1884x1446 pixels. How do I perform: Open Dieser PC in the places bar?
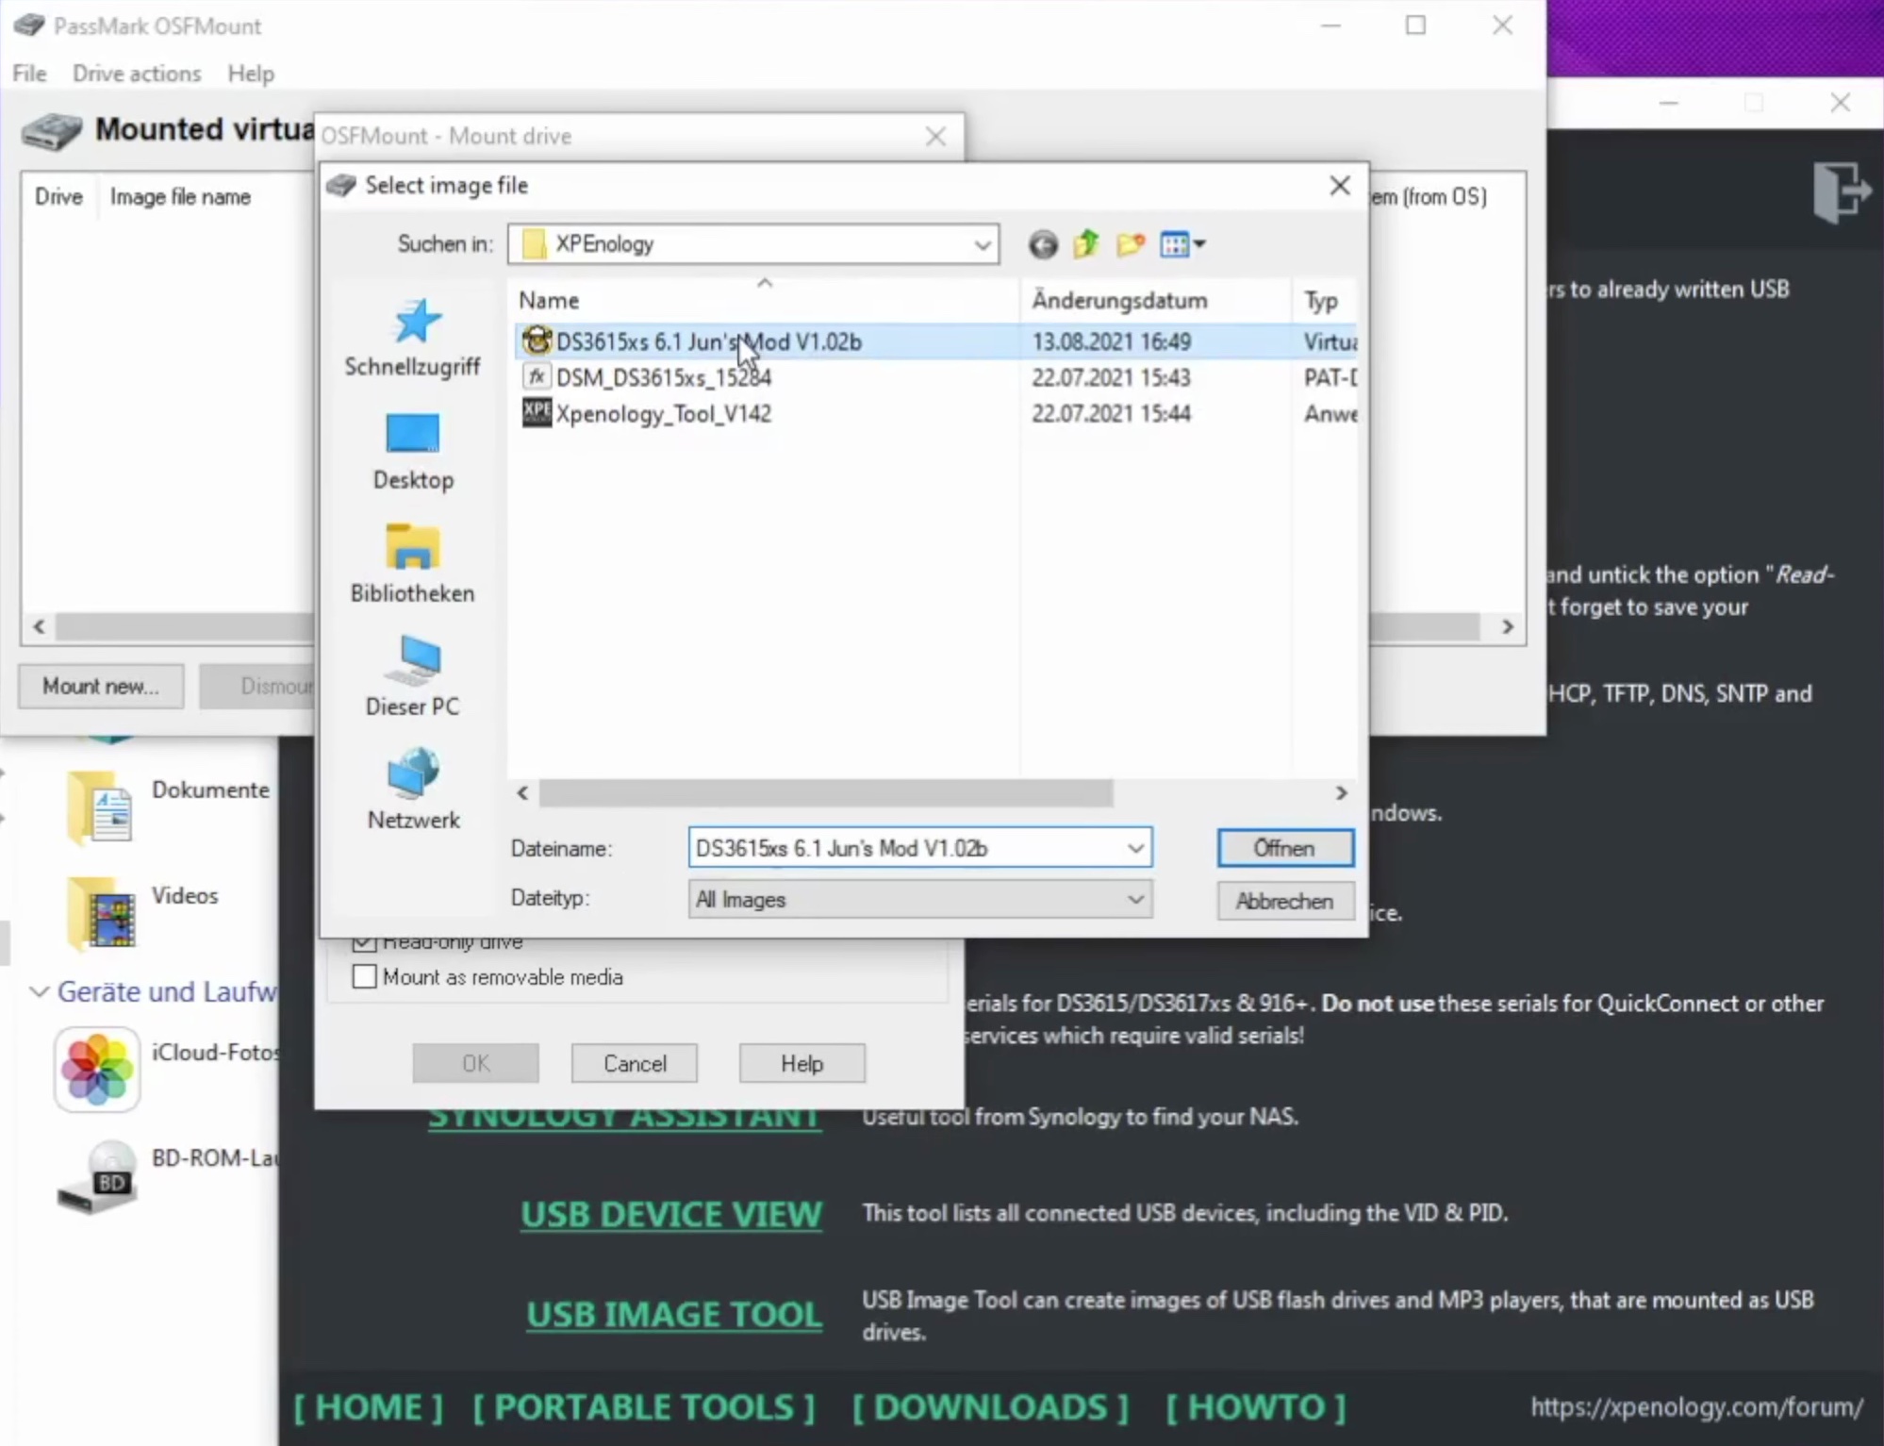point(413,678)
